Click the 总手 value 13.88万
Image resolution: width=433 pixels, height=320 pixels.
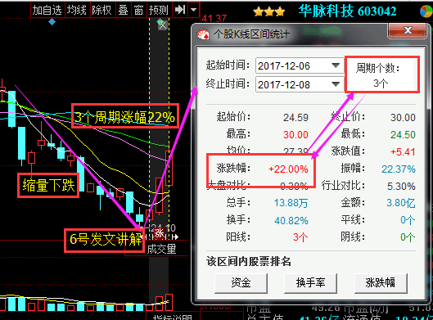click(291, 203)
